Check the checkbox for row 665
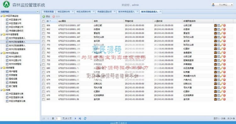This screenshot has height=124, width=236. click(x=43, y=99)
